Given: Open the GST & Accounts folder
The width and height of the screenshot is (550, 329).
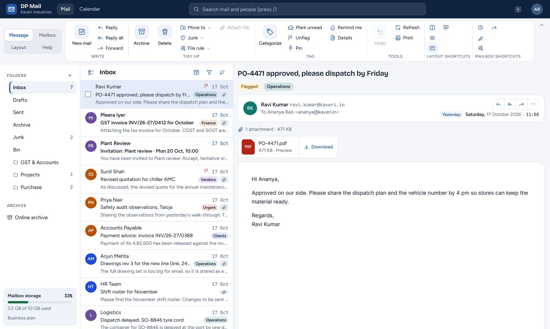Looking at the screenshot, I should 43,162.
